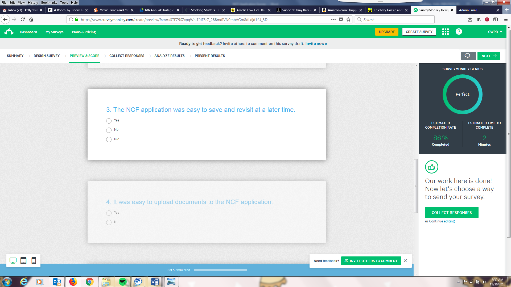This screenshot has height=287, width=511.
Task: Switch to tablet preview icon
Action: pyautogui.click(x=23, y=261)
